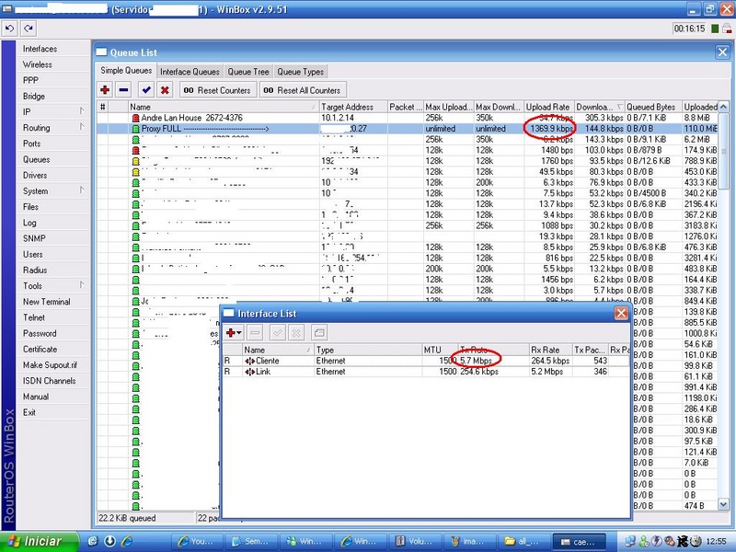Expand the System submenu arrow
This screenshot has width=736, height=552.
coord(82,190)
